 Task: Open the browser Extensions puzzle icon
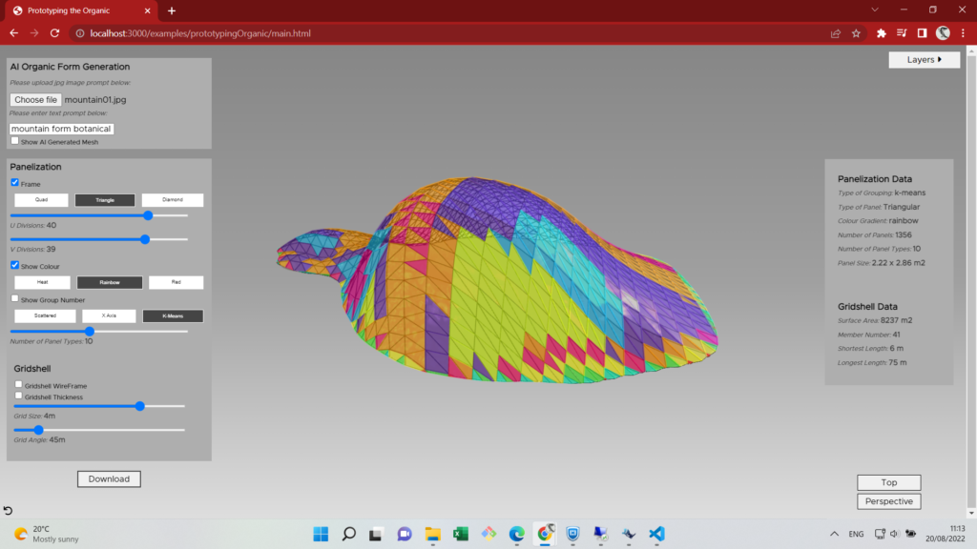click(x=881, y=33)
